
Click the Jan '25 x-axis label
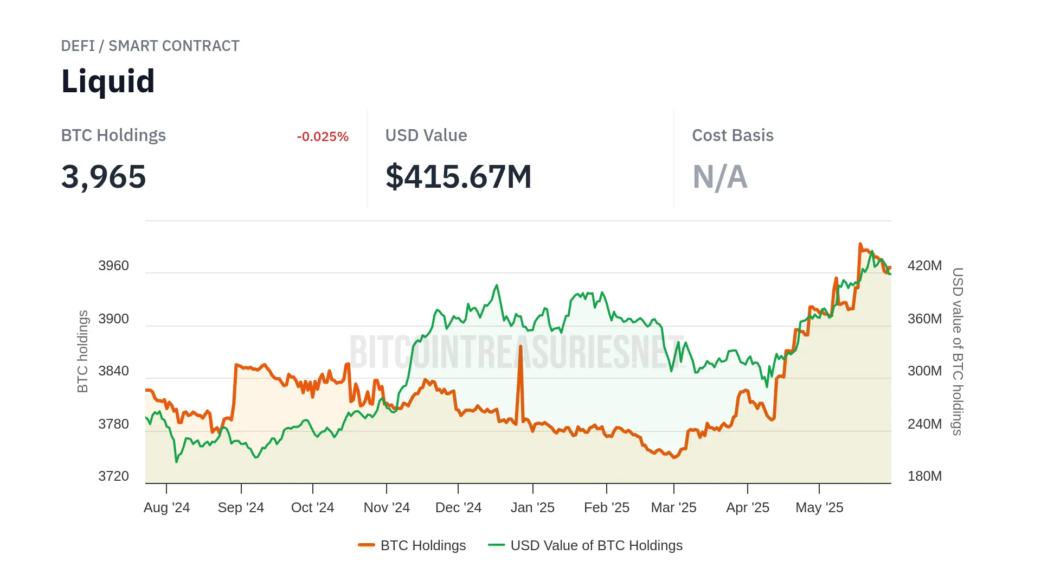tap(532, 508)
